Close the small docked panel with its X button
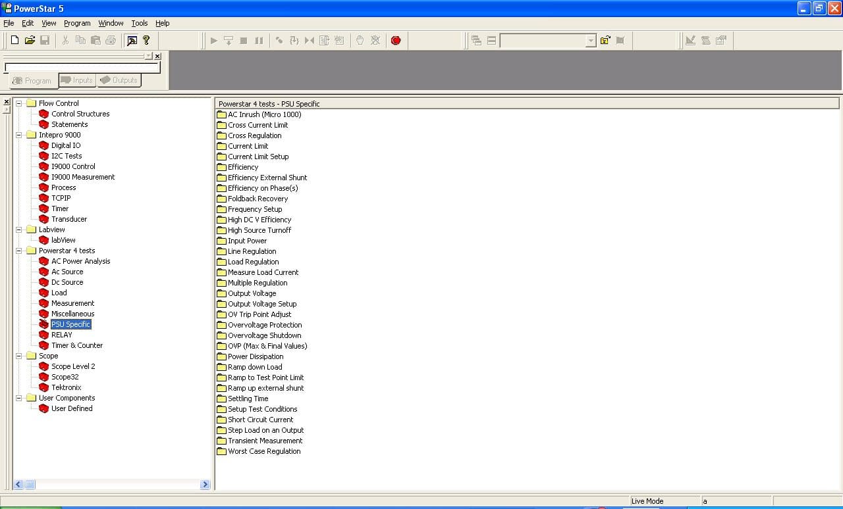 point(157,57)
